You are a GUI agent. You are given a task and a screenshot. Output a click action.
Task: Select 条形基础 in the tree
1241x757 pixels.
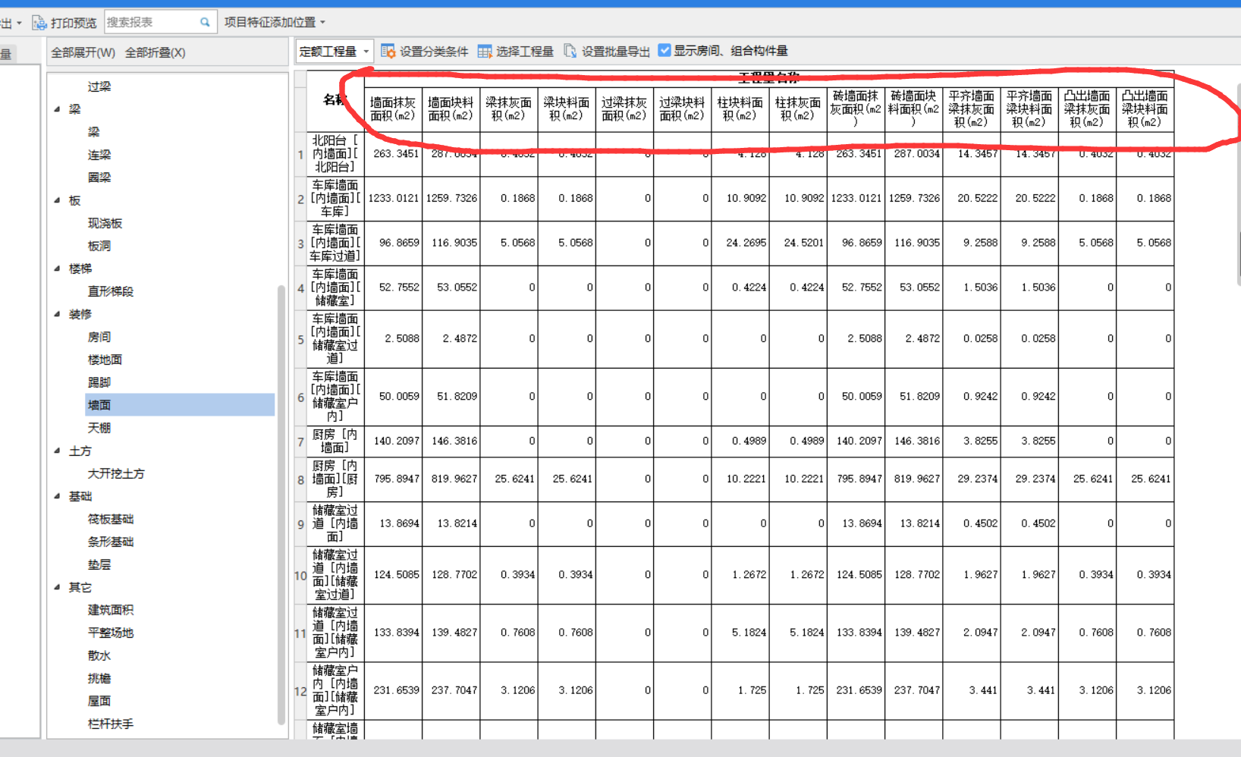(111, 542)
